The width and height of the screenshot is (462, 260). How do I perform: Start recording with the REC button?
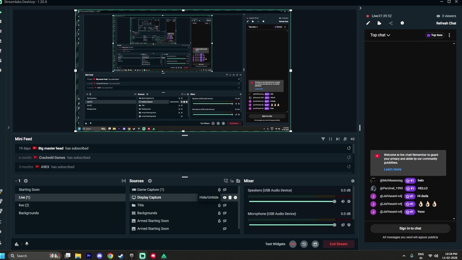pyautogui.click(x=293, y=244)
